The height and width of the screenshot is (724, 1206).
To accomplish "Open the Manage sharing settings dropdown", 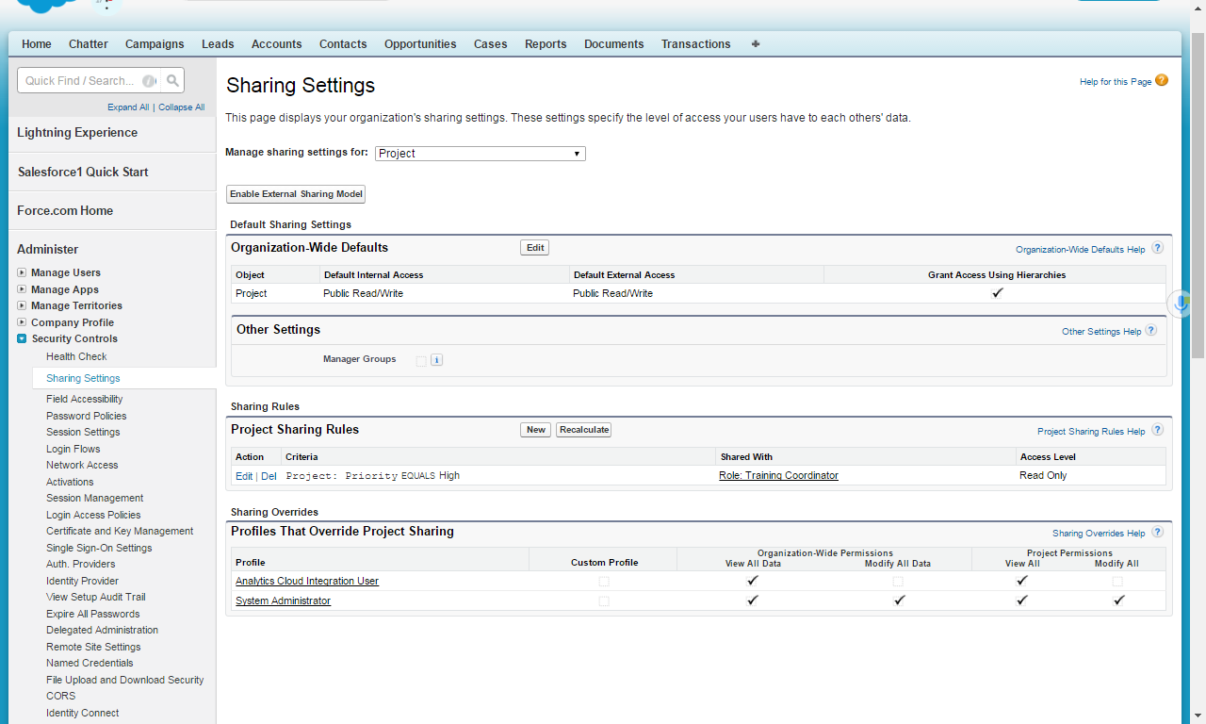I will [480, 154].
